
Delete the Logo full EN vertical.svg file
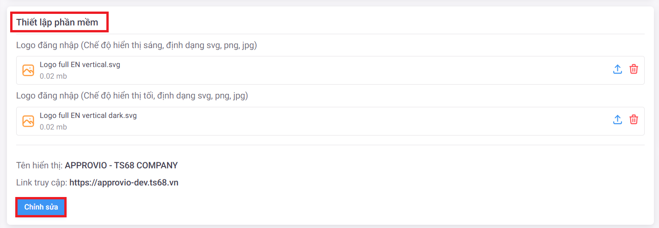[634, 69]
